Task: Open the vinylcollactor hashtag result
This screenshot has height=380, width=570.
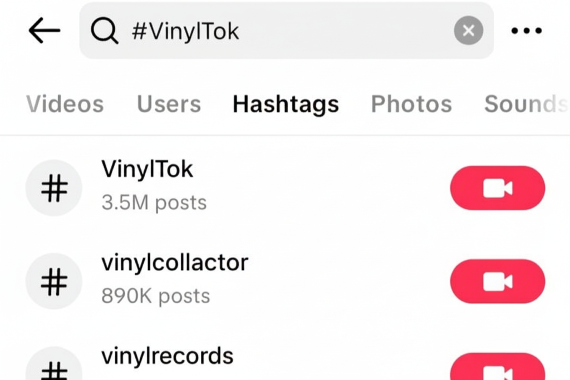Action: coord(175,263)
